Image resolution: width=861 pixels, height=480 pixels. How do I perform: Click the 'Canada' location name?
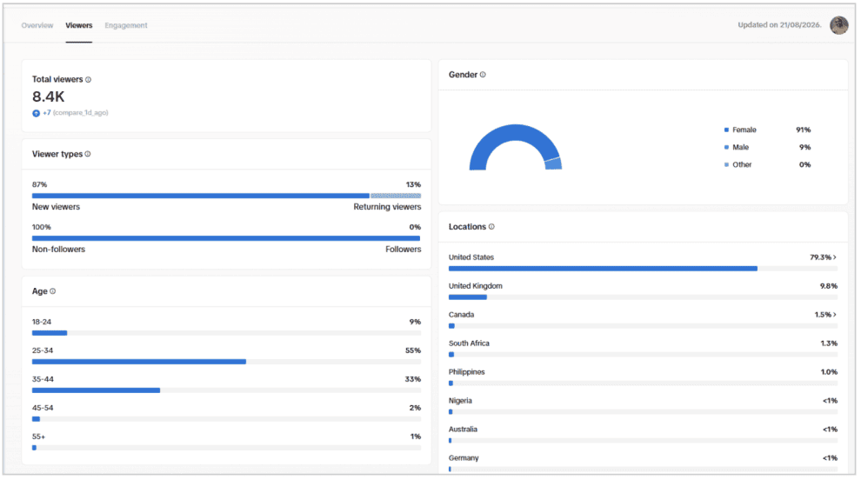click(x=461, y=315)
